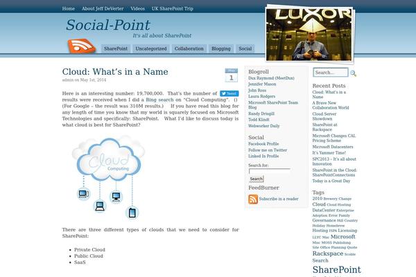Viewport: 416px width, 277px height.
Task: Open the Linked In Profile link
Action: [263, 156]
